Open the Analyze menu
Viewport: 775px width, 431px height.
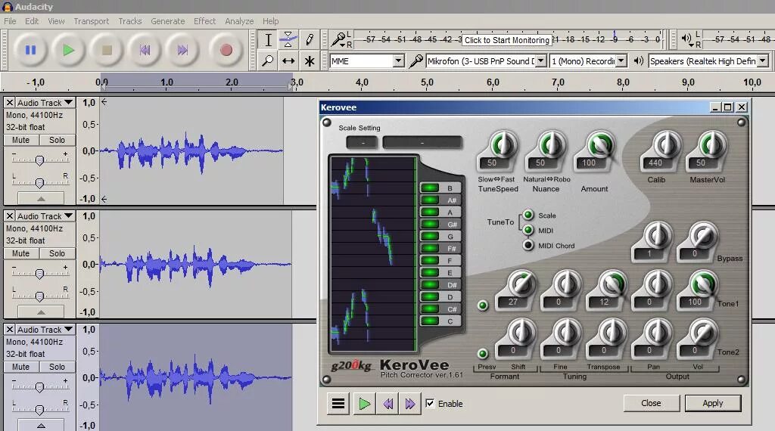239,21
